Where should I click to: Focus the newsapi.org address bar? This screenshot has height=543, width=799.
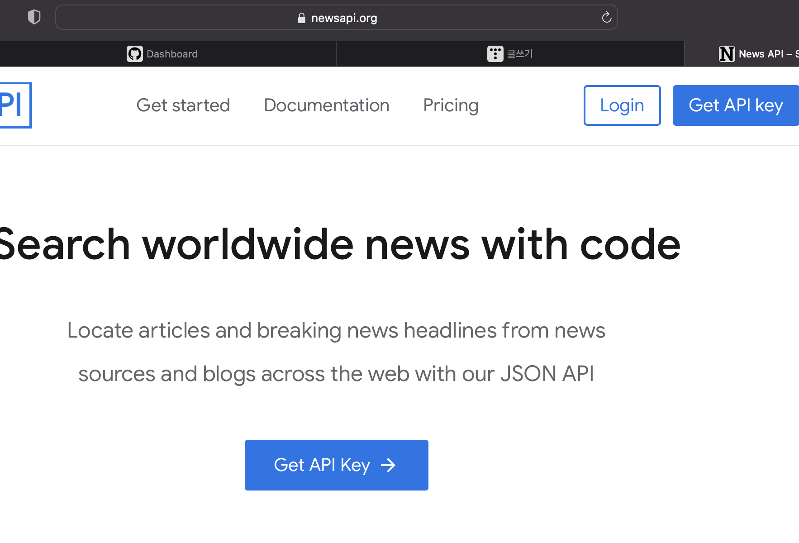337,18
